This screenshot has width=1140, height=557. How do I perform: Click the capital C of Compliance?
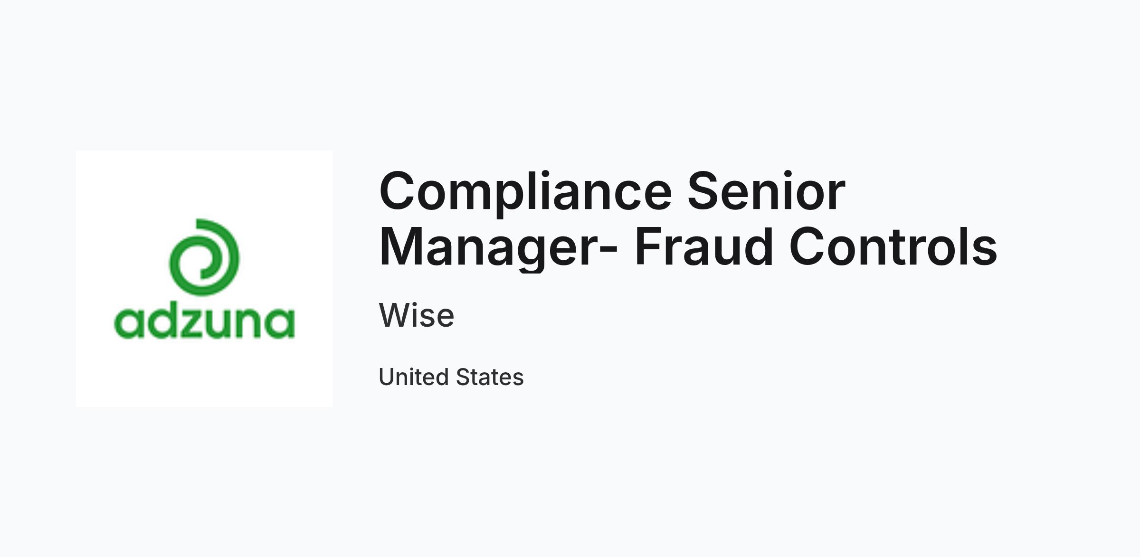(x=397, y=191)
